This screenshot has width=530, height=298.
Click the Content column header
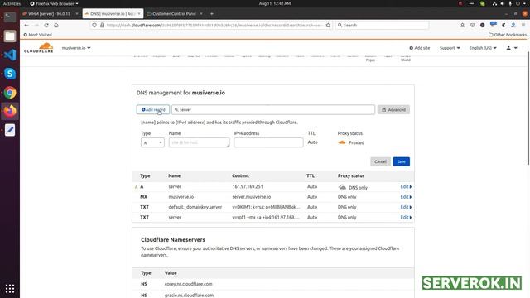point(240,175)
